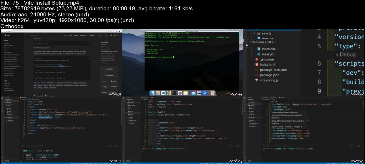This screenshot has height=164, width=365.
Task: Launch Visual Studio Code from the macOS dock
Action: 163,93
